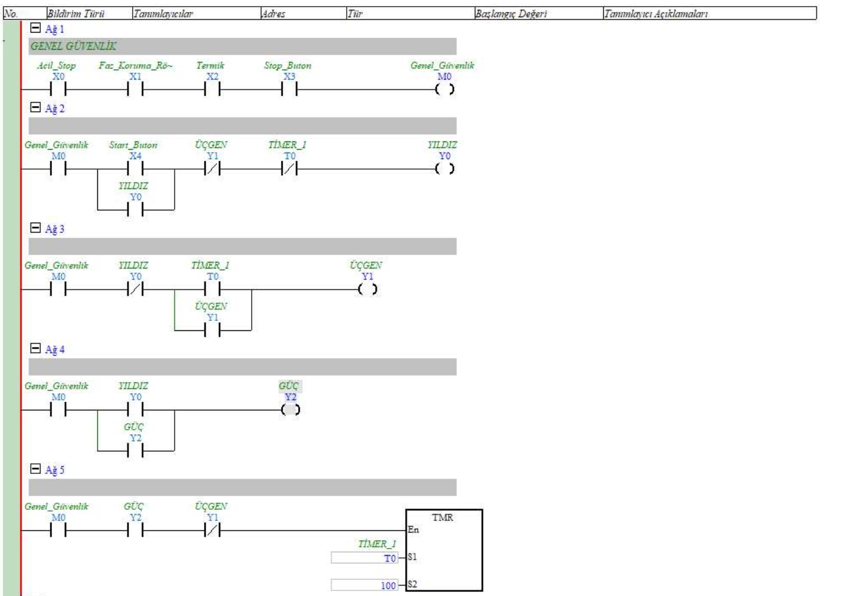This screenshot has height=596, width=856.
Task: Select the Stop_Buton X3 contact
Action: (289, 89)
